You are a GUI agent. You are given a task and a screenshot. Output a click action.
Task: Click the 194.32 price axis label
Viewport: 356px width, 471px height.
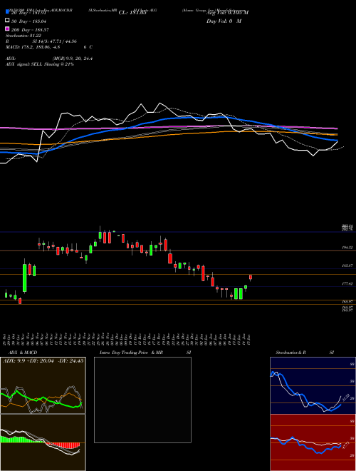(347, 248)
